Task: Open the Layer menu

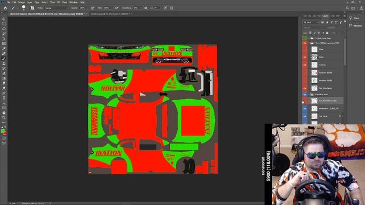Action: [30, 2]
